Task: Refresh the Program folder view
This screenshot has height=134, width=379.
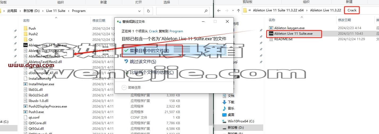Action: [x=148, y=11]
